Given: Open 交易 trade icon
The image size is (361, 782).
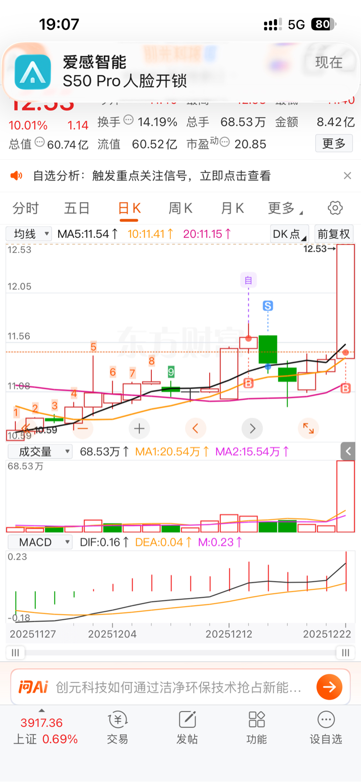Looking at the screenshot, I should [x=118, y=727].
